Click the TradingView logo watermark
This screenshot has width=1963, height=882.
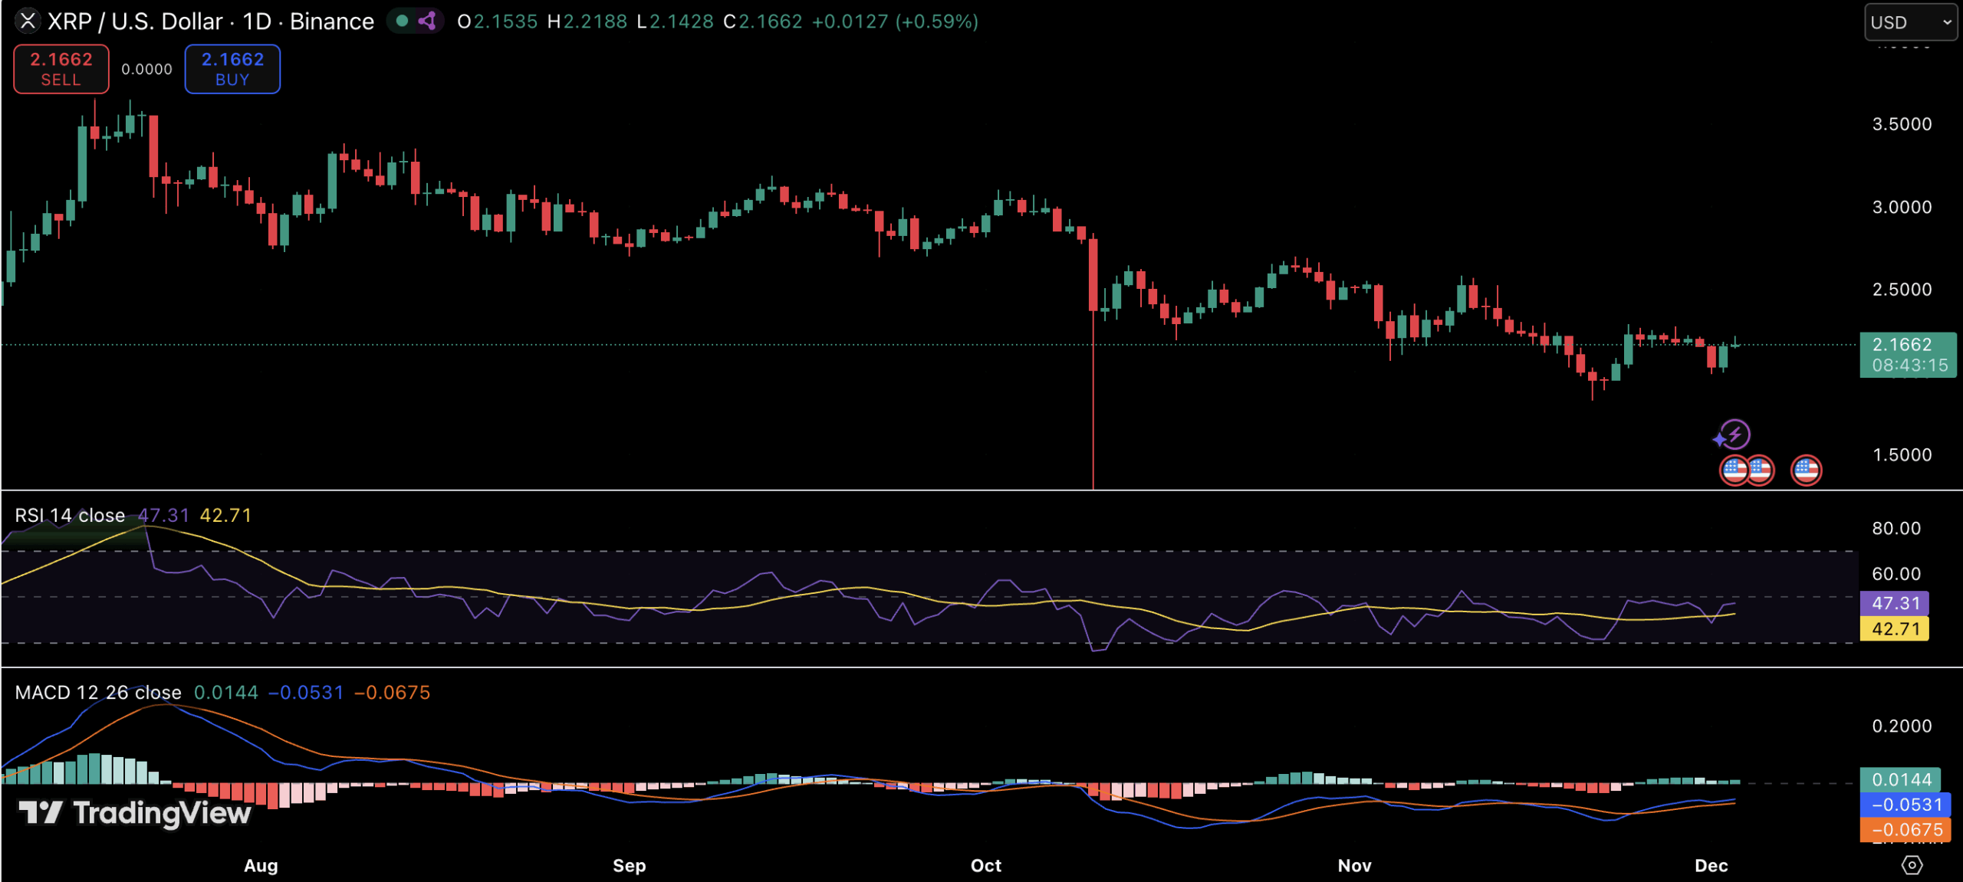pyautogui.click(x=135, y=812)
